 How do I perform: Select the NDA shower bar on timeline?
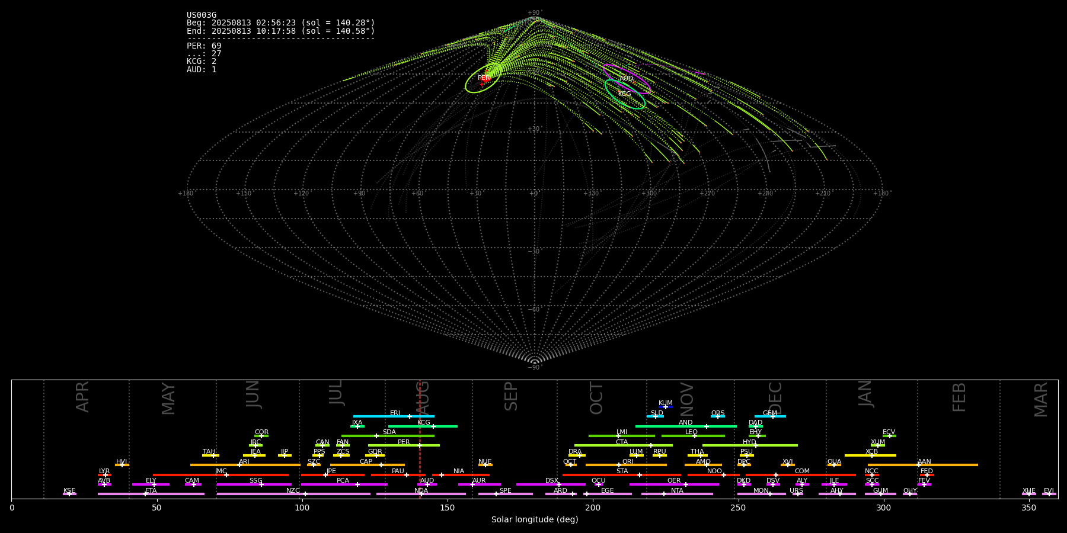point(421,494)
